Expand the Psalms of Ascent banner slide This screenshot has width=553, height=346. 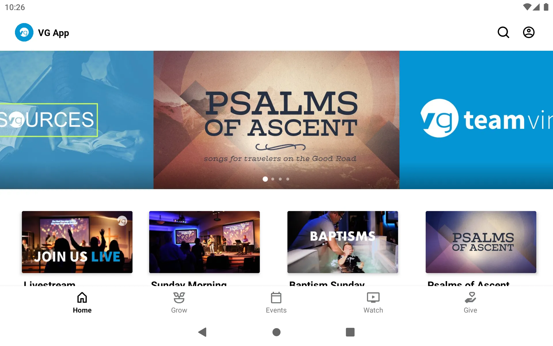pyautogui.click(x=276, y=120)
